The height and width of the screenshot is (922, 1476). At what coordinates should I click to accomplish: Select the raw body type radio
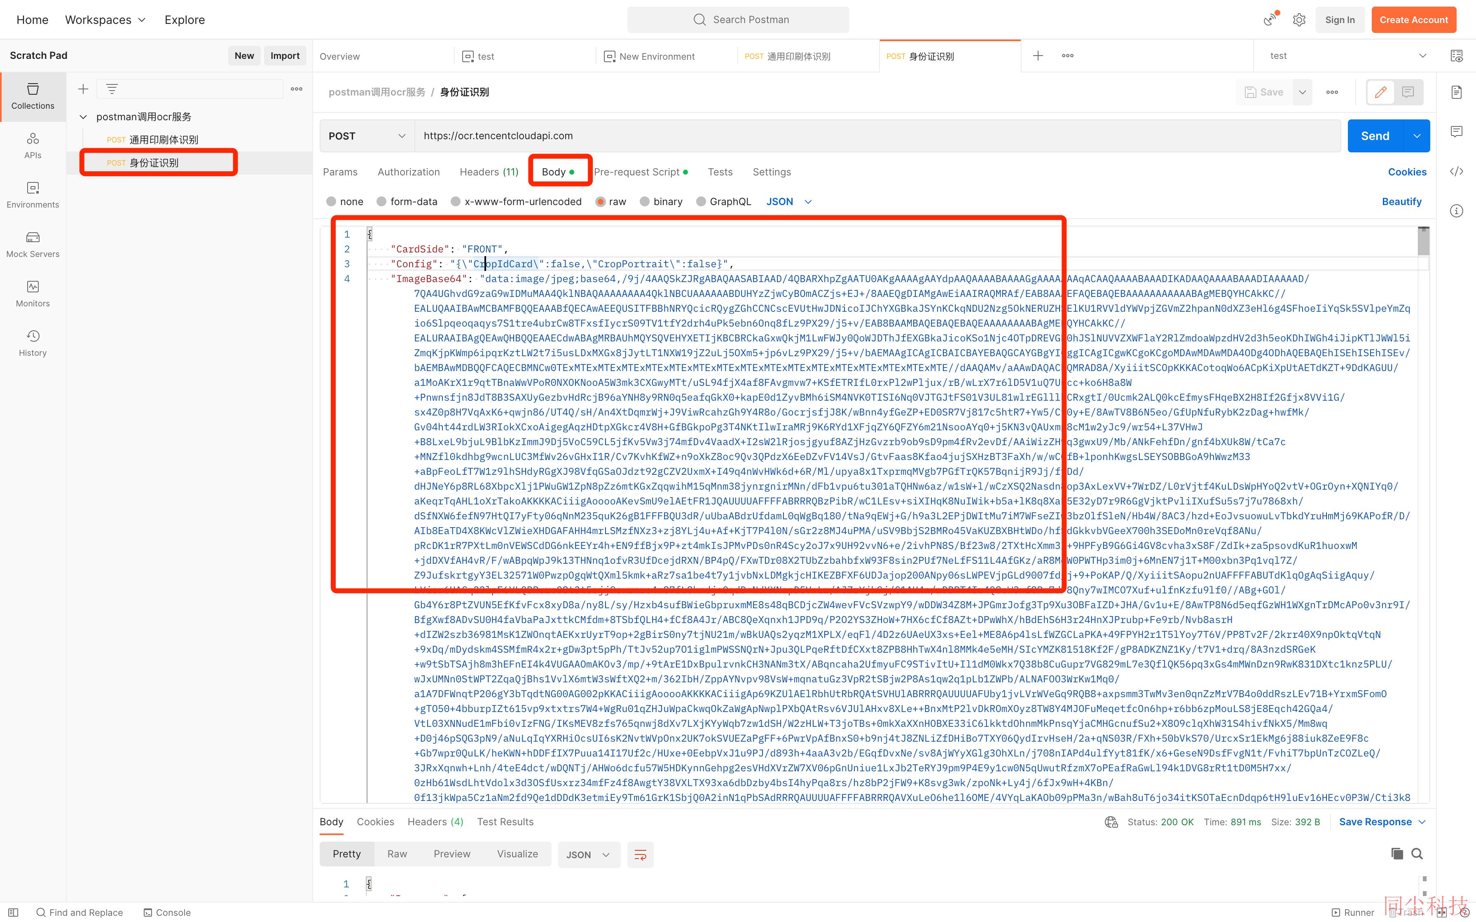[x=601, y=202]
